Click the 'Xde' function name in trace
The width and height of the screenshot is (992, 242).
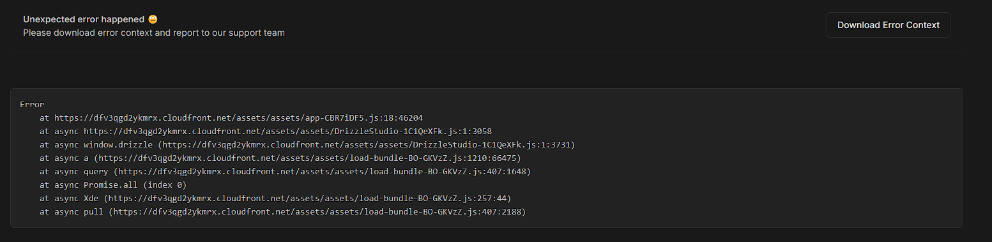coord(91,199)
